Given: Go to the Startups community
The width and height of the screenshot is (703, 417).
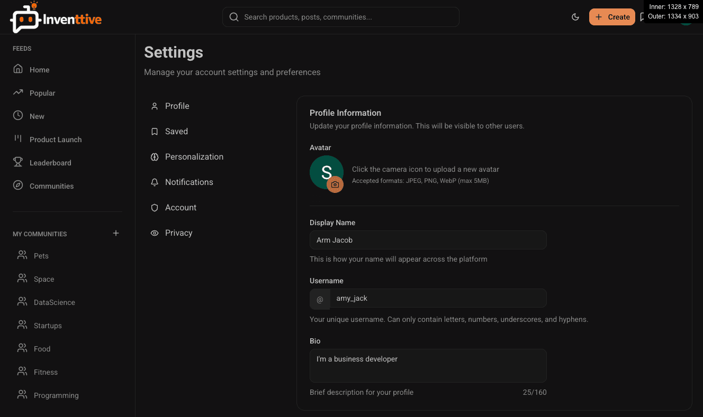Looking at the screenshot, I should pos(48,326).
